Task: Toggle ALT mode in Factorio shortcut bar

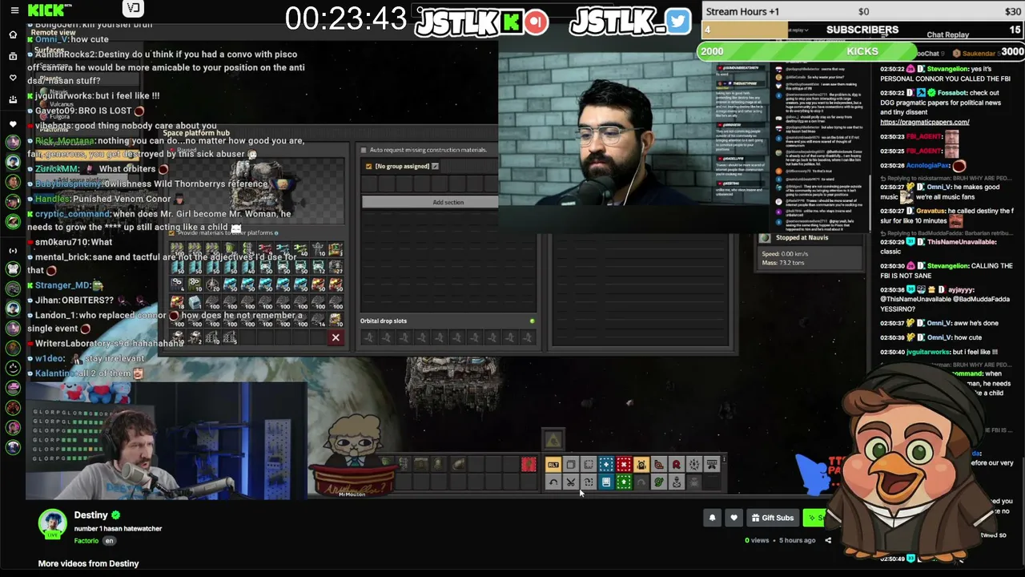Action: click(553, 465)
